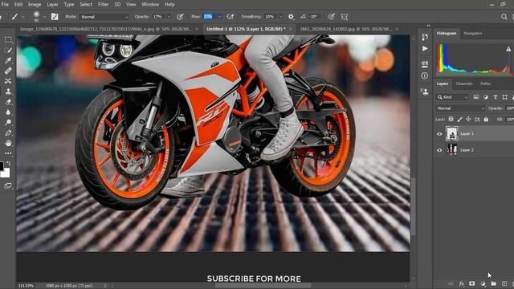Screen dimensions: 514x289
Task: Hide Layer 2 visibility eye
Action: 439,150
